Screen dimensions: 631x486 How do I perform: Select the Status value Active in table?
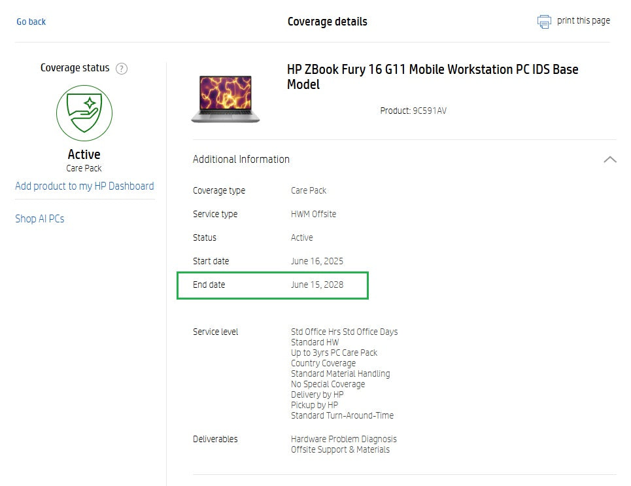302,237
